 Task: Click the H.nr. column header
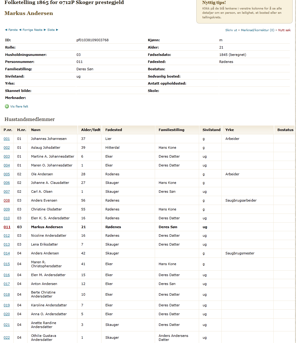pyautogui.click(x=21, y=130)
